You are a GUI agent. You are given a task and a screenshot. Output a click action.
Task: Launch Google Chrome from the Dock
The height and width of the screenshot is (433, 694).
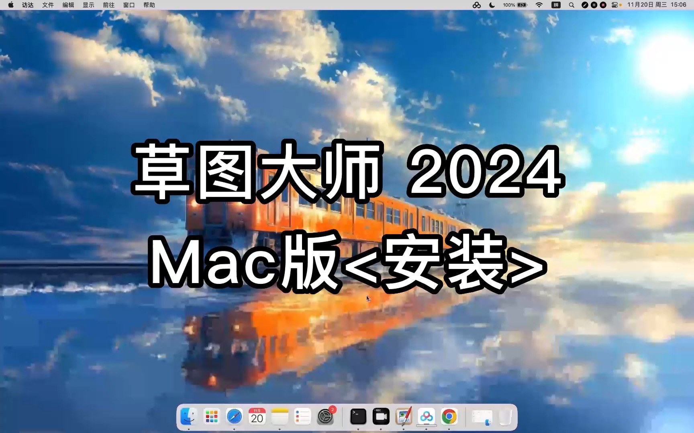(x=449, y=417)
